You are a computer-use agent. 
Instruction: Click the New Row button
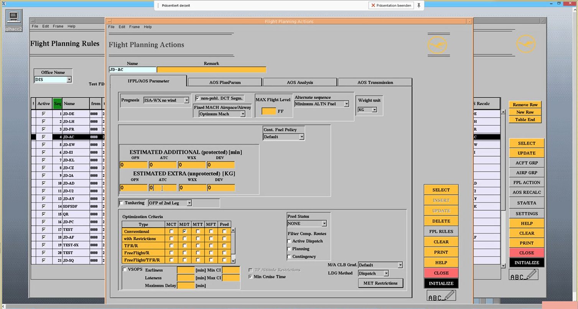tap(525, 112)
